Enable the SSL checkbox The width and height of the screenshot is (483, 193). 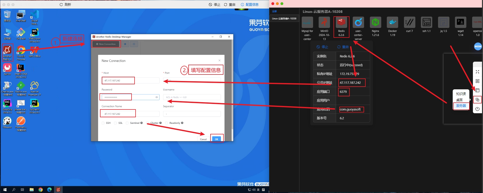(x=115, y=123)
